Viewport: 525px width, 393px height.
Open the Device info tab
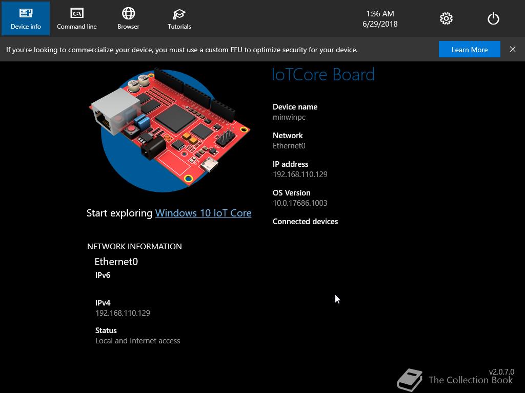[x=26, y=18]
